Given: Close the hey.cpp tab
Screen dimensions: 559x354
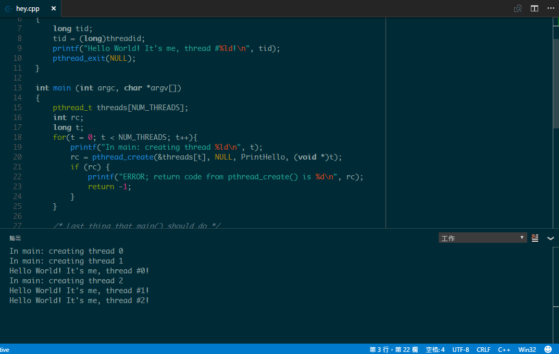Looking at the screenshot, I should [54, 8].
